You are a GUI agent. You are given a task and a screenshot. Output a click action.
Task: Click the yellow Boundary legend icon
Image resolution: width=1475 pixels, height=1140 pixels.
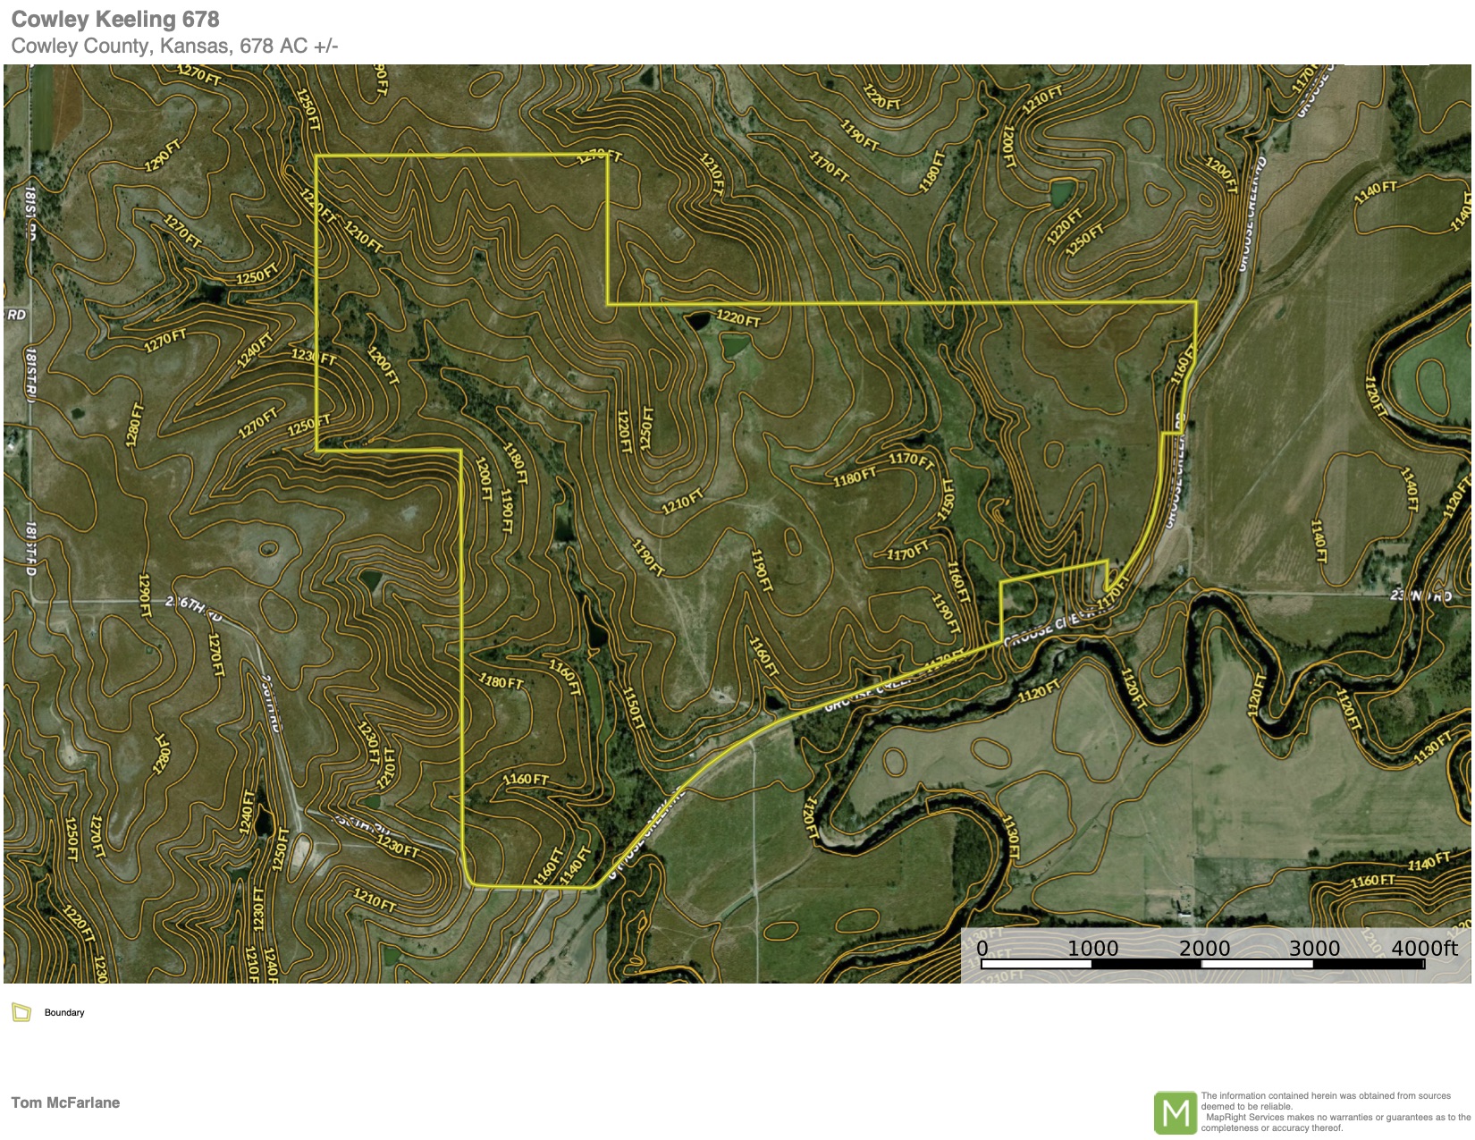[x=21, y=1012]
